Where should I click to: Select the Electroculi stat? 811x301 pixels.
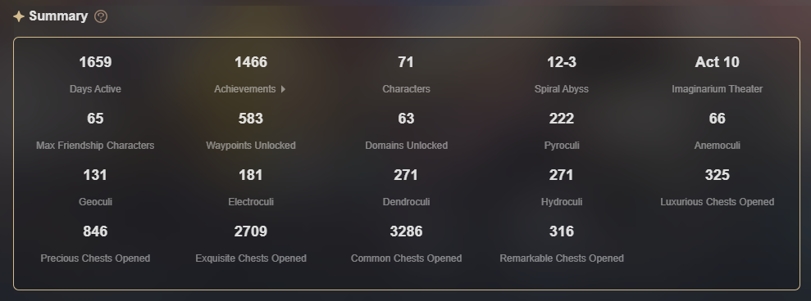pos(251,187)
